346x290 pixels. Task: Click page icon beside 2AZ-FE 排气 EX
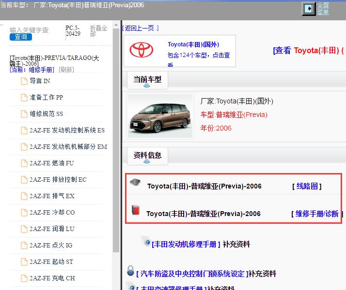click(24, 196)
